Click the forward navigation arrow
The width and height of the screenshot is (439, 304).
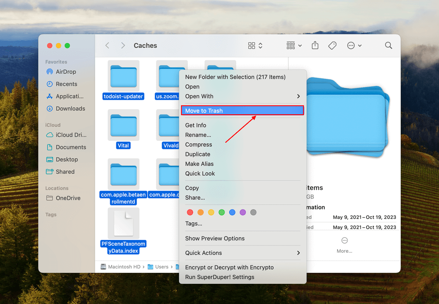click(123, 45)
